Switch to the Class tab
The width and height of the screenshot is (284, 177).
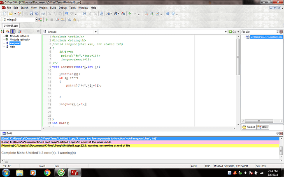[263, 127]
